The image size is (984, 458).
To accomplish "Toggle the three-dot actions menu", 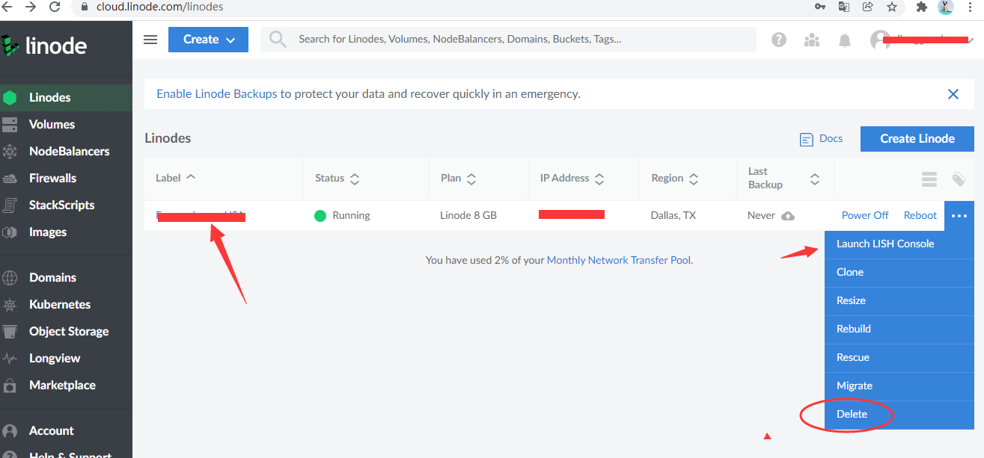I will [959, 215].
